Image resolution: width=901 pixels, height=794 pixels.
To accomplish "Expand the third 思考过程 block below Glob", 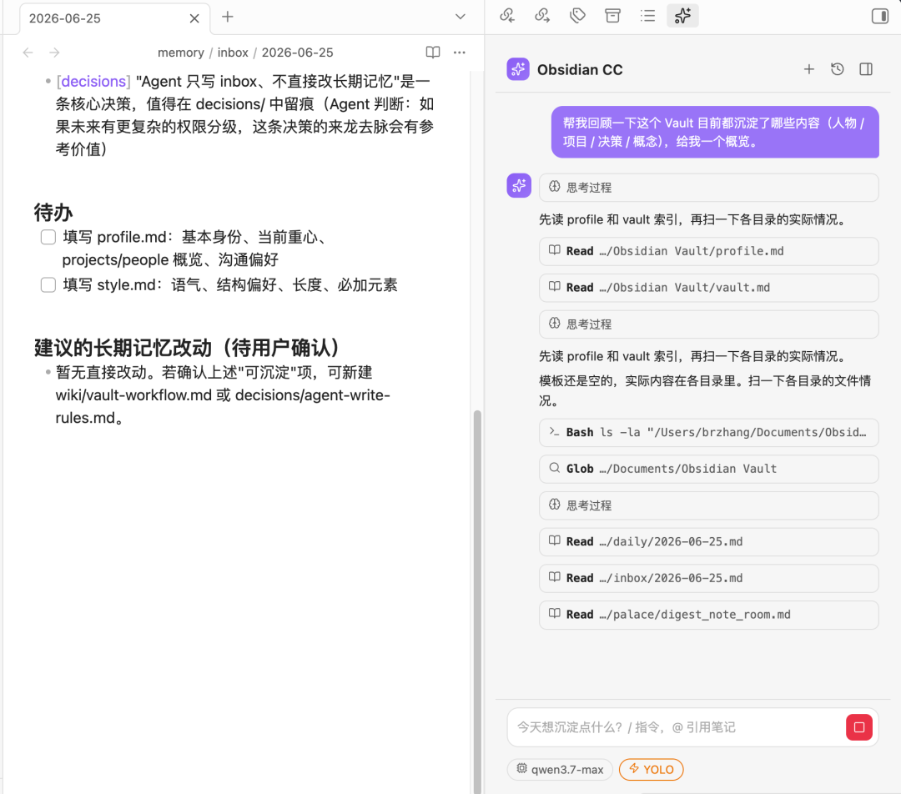I will click(708, 505).
